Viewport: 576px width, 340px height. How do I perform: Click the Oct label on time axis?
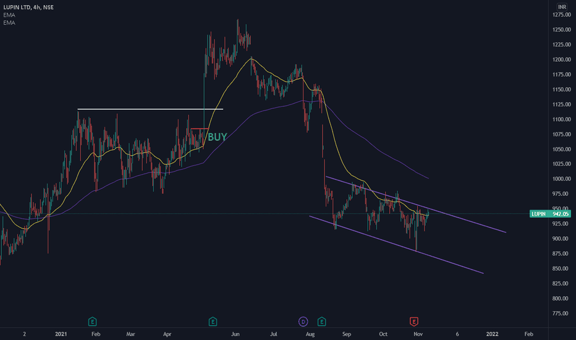tap(383, 334)
